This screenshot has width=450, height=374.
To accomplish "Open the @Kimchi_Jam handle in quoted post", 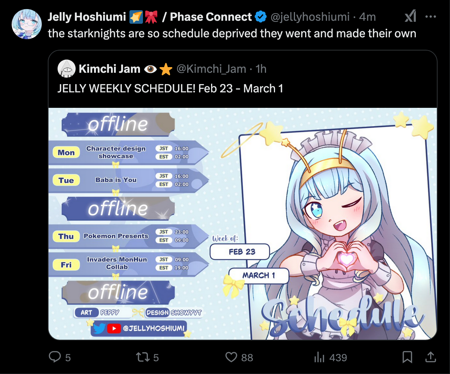I will click(211, 69).
